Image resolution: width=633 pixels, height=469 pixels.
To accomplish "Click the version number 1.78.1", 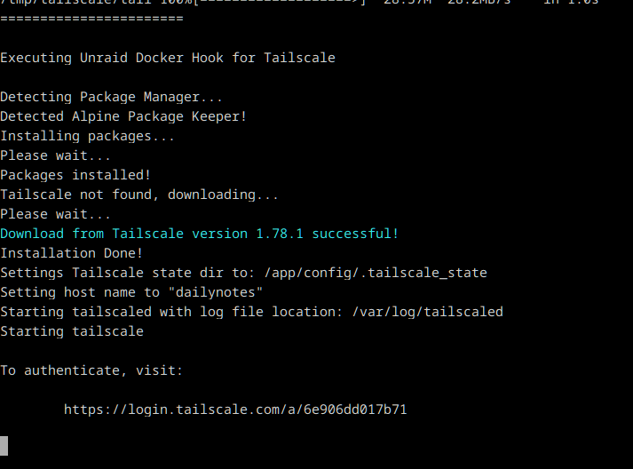I will click(x=280, y=234).
